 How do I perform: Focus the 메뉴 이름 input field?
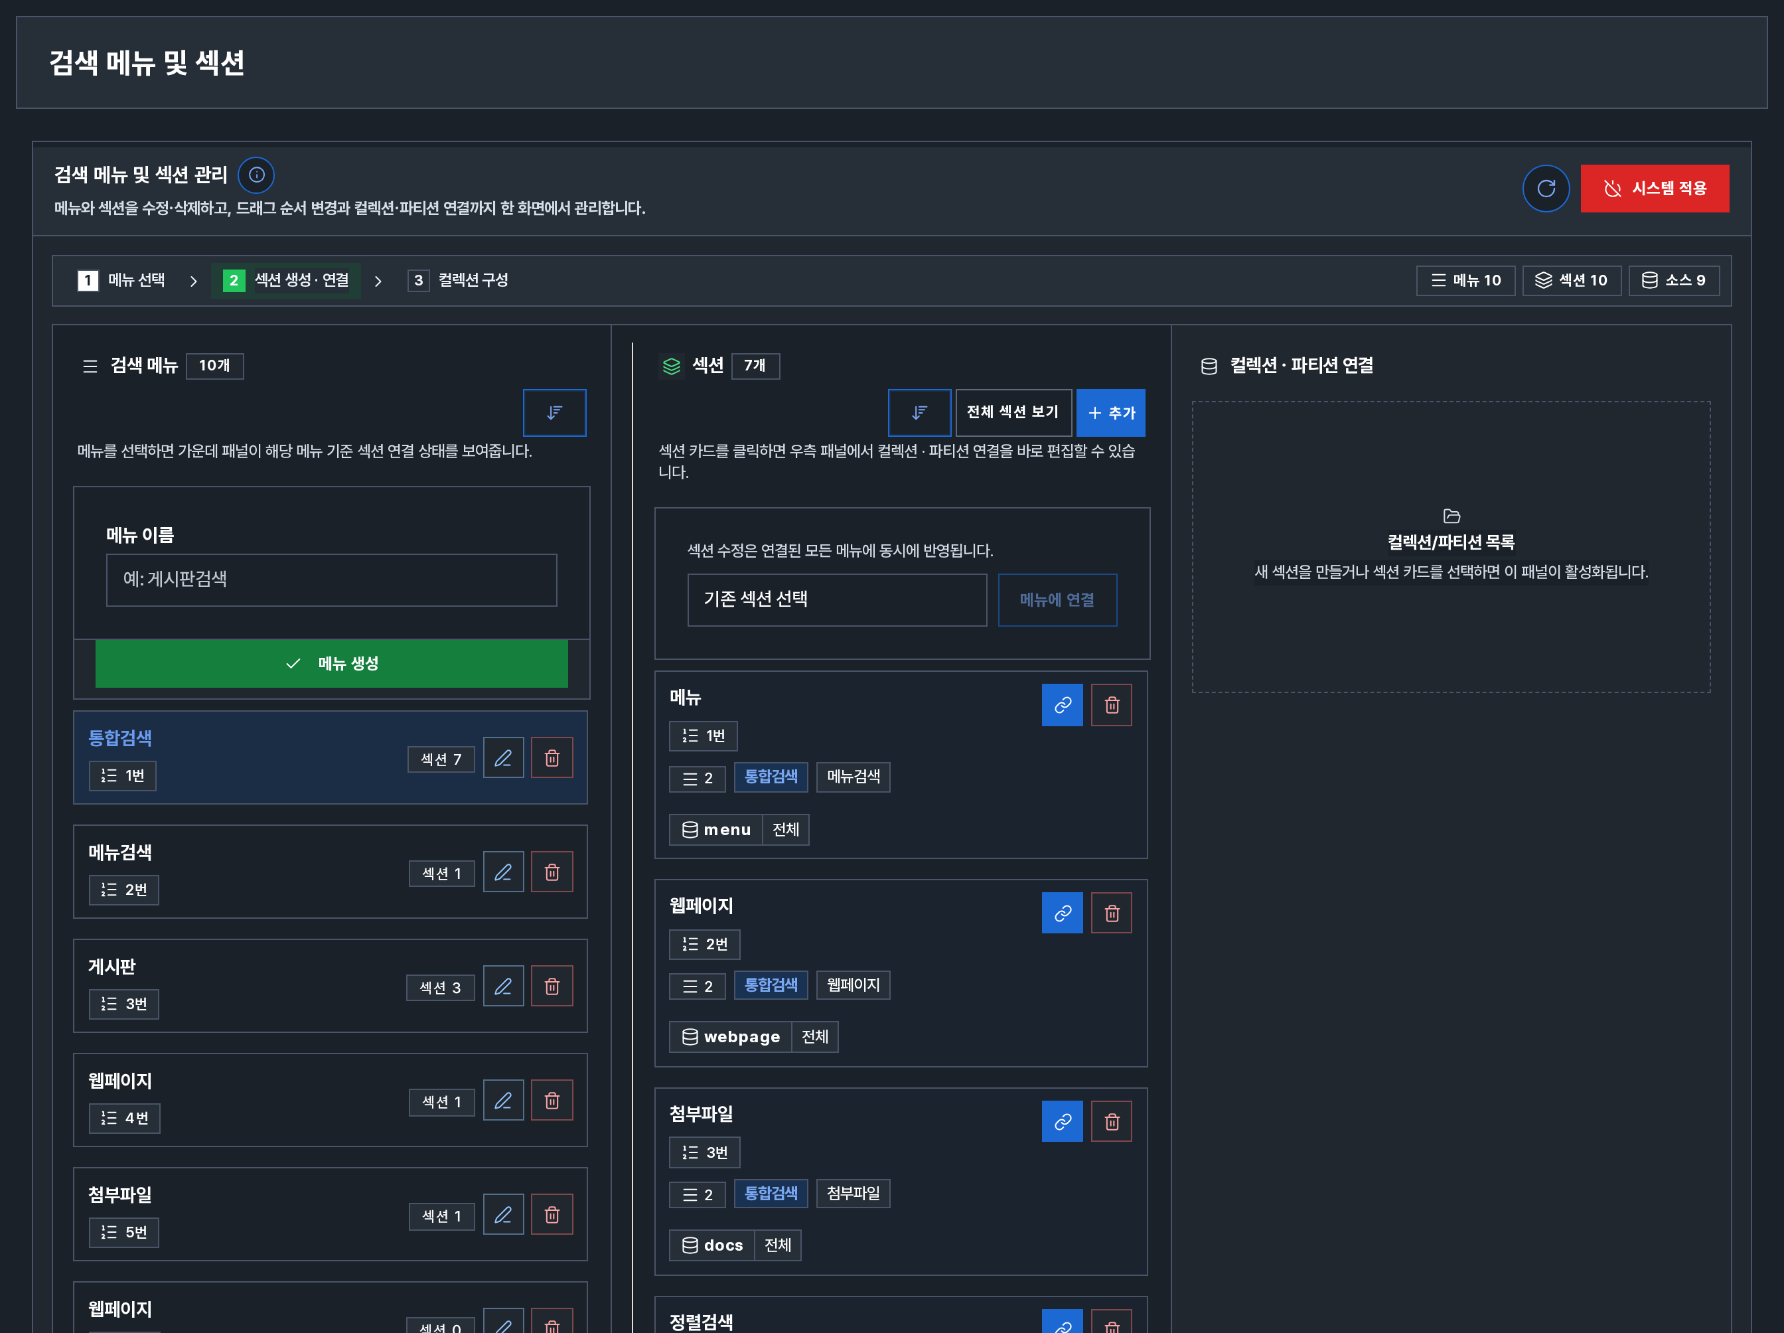pyautogui.click(x=331, y=580)
